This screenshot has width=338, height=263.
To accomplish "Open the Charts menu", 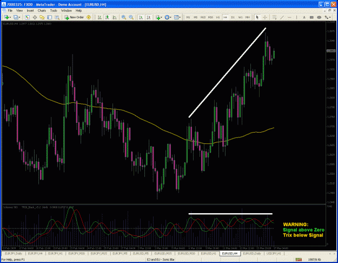I will (x=42, y=11).
